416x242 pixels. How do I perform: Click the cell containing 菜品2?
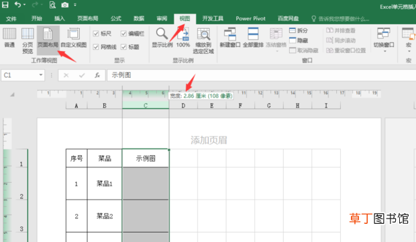105,216
